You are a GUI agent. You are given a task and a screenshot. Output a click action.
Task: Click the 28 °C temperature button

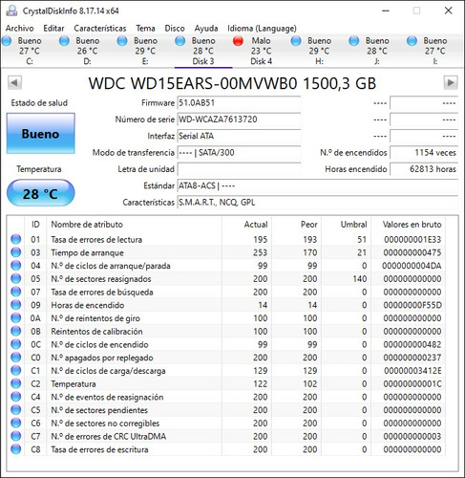click(41, 193)
